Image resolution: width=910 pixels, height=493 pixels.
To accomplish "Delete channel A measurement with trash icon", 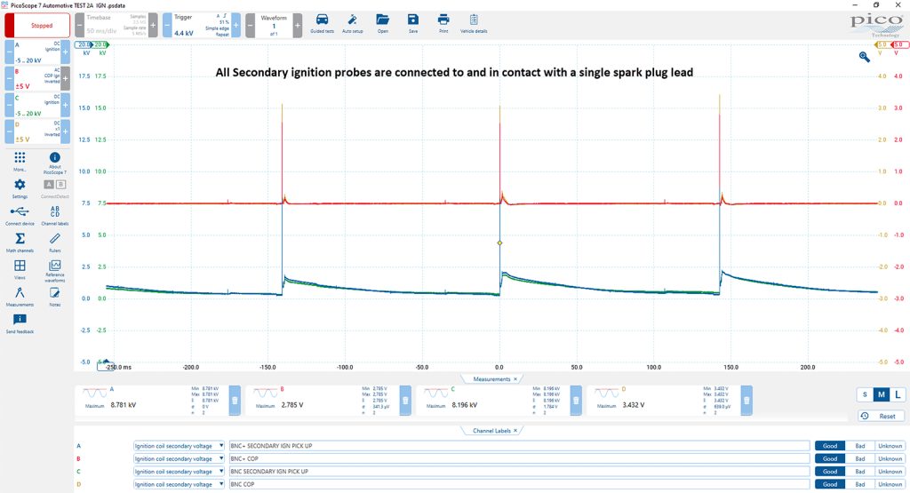I will click(x=235, y=401).
